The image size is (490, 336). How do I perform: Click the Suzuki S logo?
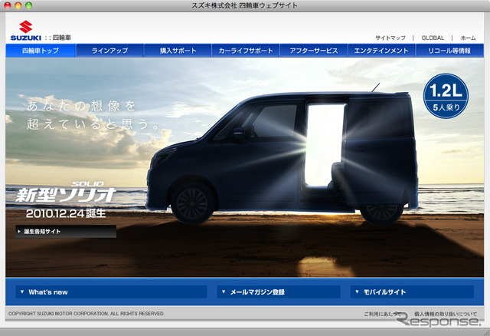click(x=25, y=27)
